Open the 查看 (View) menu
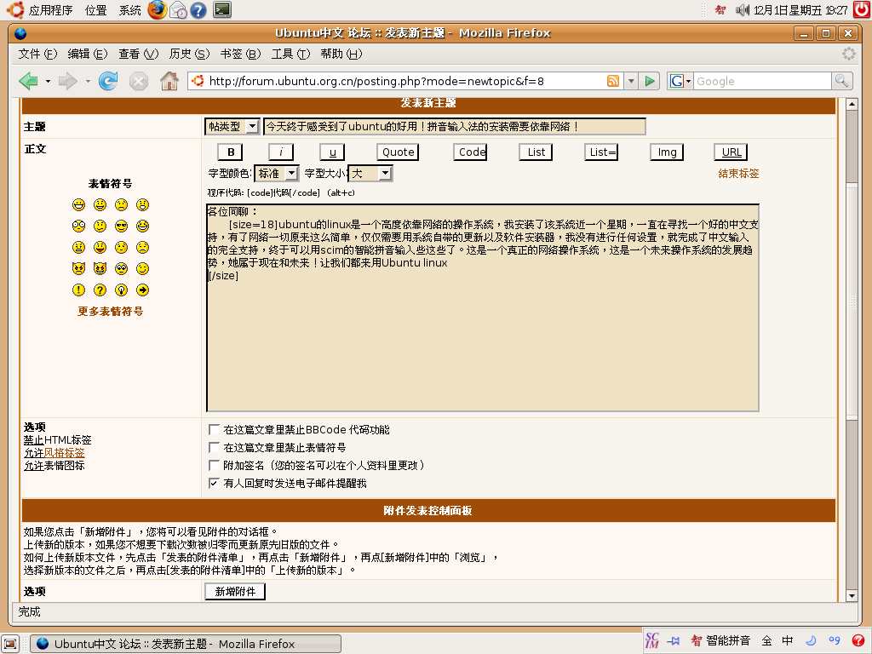872x654 pixels. click(x=139, y=54)
